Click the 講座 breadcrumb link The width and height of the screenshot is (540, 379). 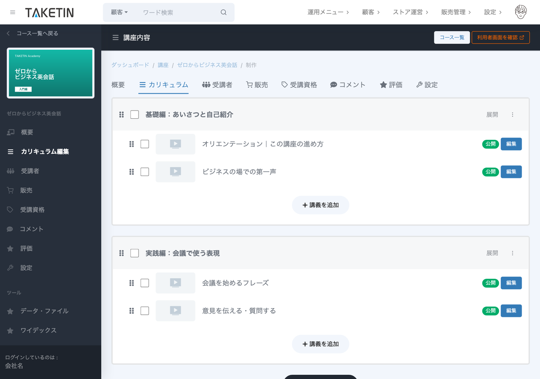[x=163, y=65]
